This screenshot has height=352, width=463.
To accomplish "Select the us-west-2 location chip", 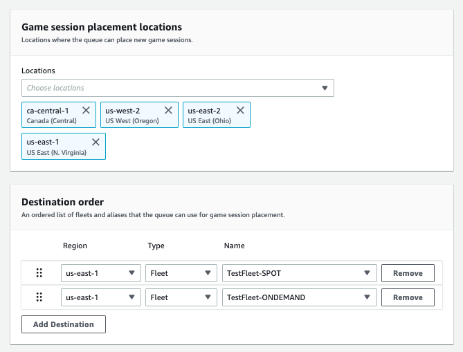I will click(x=131, y=115).
